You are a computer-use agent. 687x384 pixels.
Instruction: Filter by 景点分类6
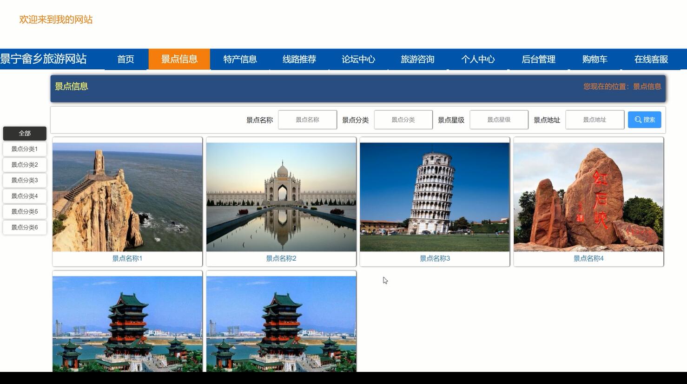[x=25, y=227]
